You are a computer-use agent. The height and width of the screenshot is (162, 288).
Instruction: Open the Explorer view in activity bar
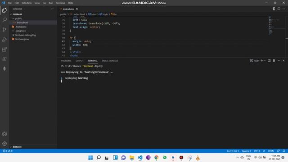tap(4, 10)
